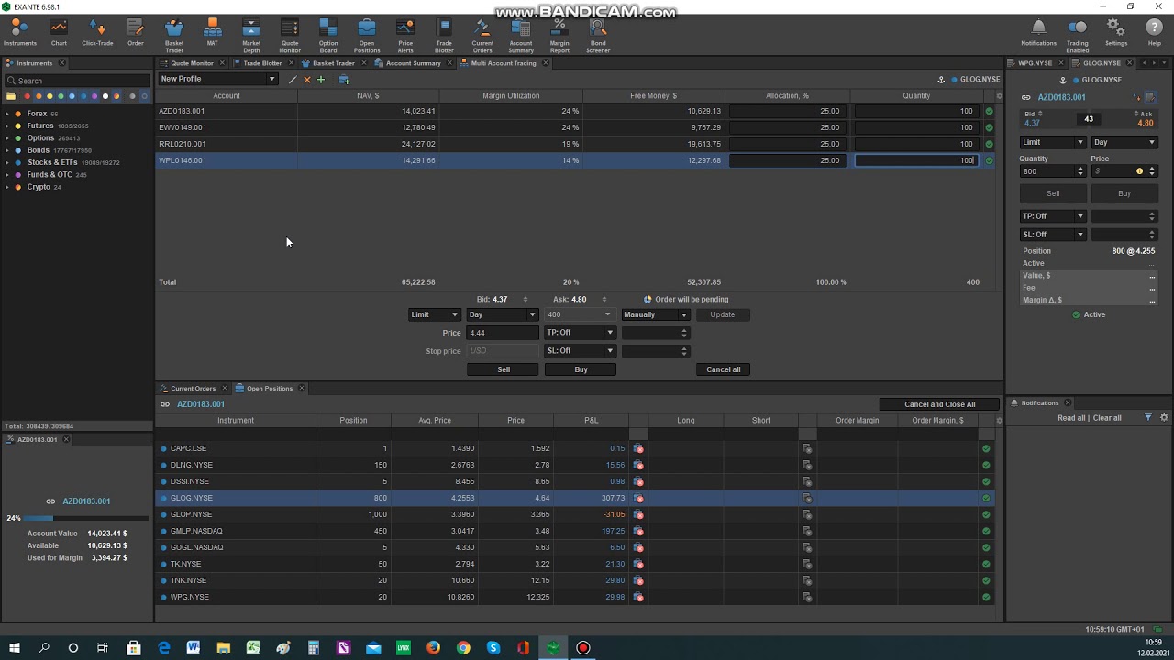Viewport: 1174px width, 660px height.
Task: Click Read all link in Notifications
Action: coord(1071,418)
